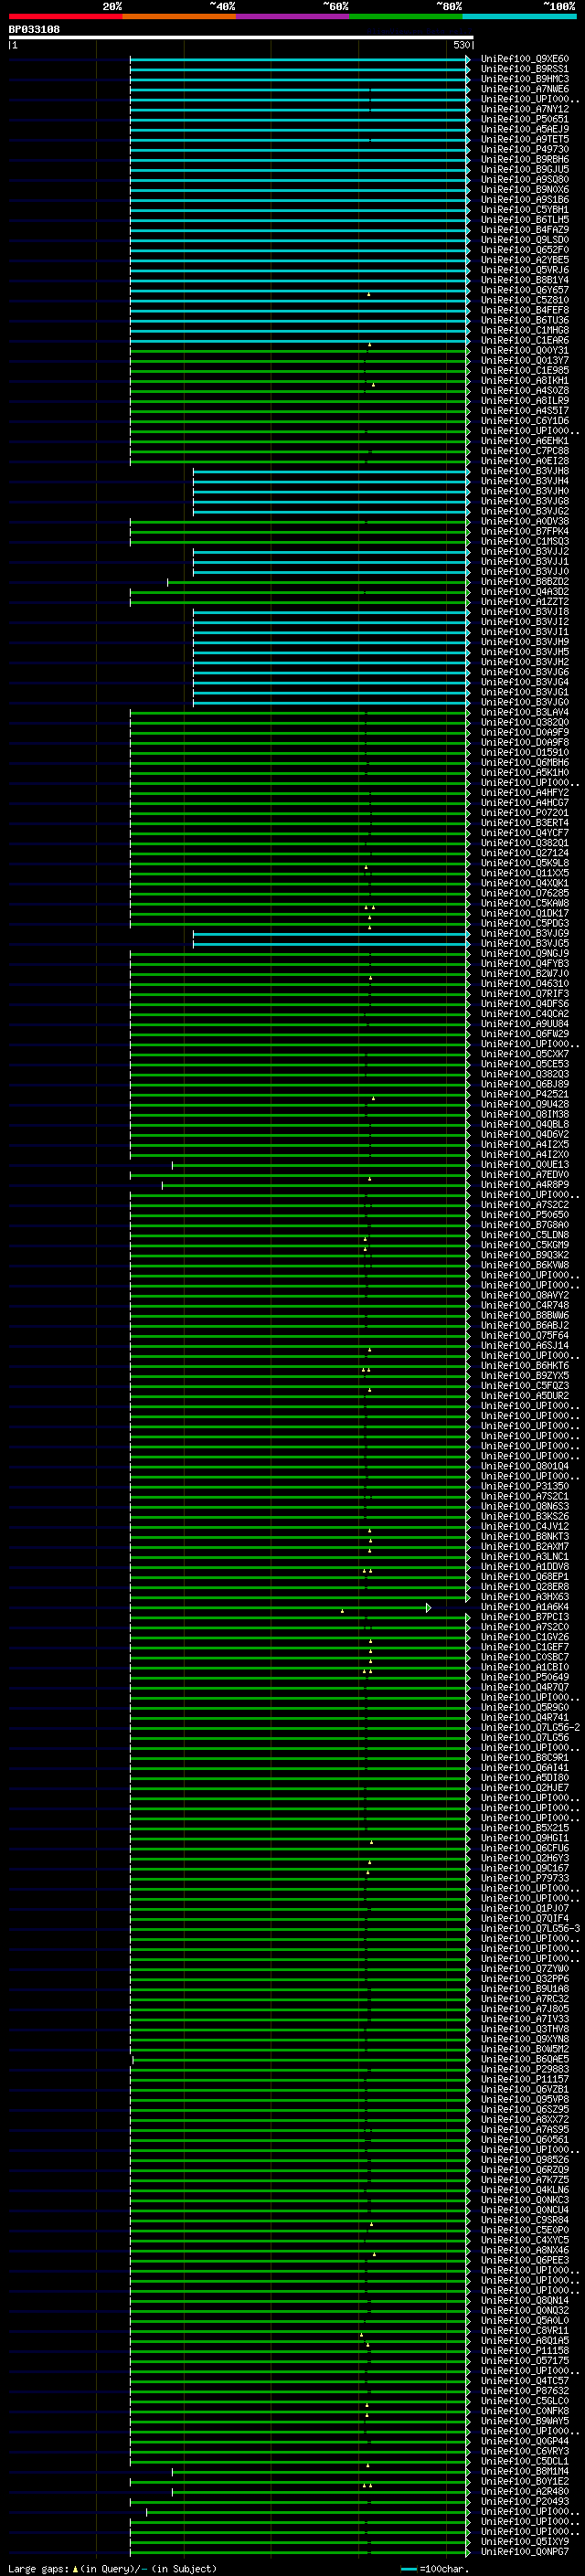This screenshot has width=585, height=2576.
Task: Click the UniRef100_B3VJH8 label
Action: point(524,471)
